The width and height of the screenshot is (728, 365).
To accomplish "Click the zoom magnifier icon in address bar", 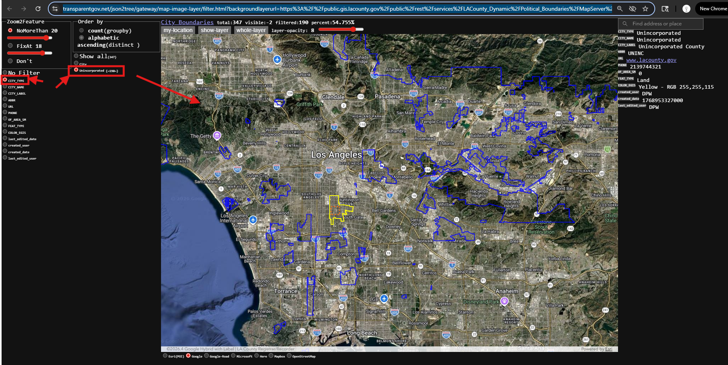I will click(620, 9).
